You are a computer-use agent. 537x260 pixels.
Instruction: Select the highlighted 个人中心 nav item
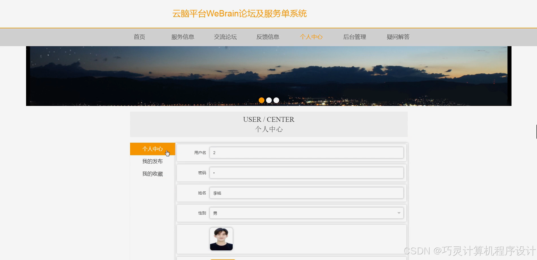311,37
